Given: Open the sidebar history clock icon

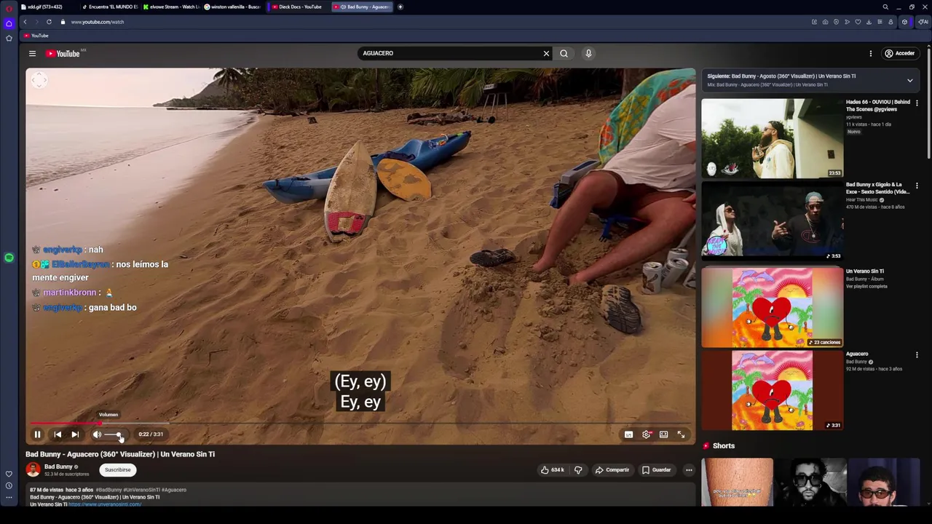Looking at the screenshot, I should click(9, 485).
